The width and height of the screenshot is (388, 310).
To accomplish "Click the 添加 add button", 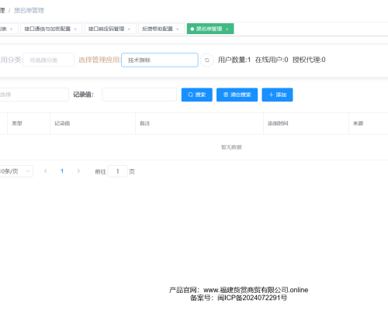I will [x=277, y=95].
